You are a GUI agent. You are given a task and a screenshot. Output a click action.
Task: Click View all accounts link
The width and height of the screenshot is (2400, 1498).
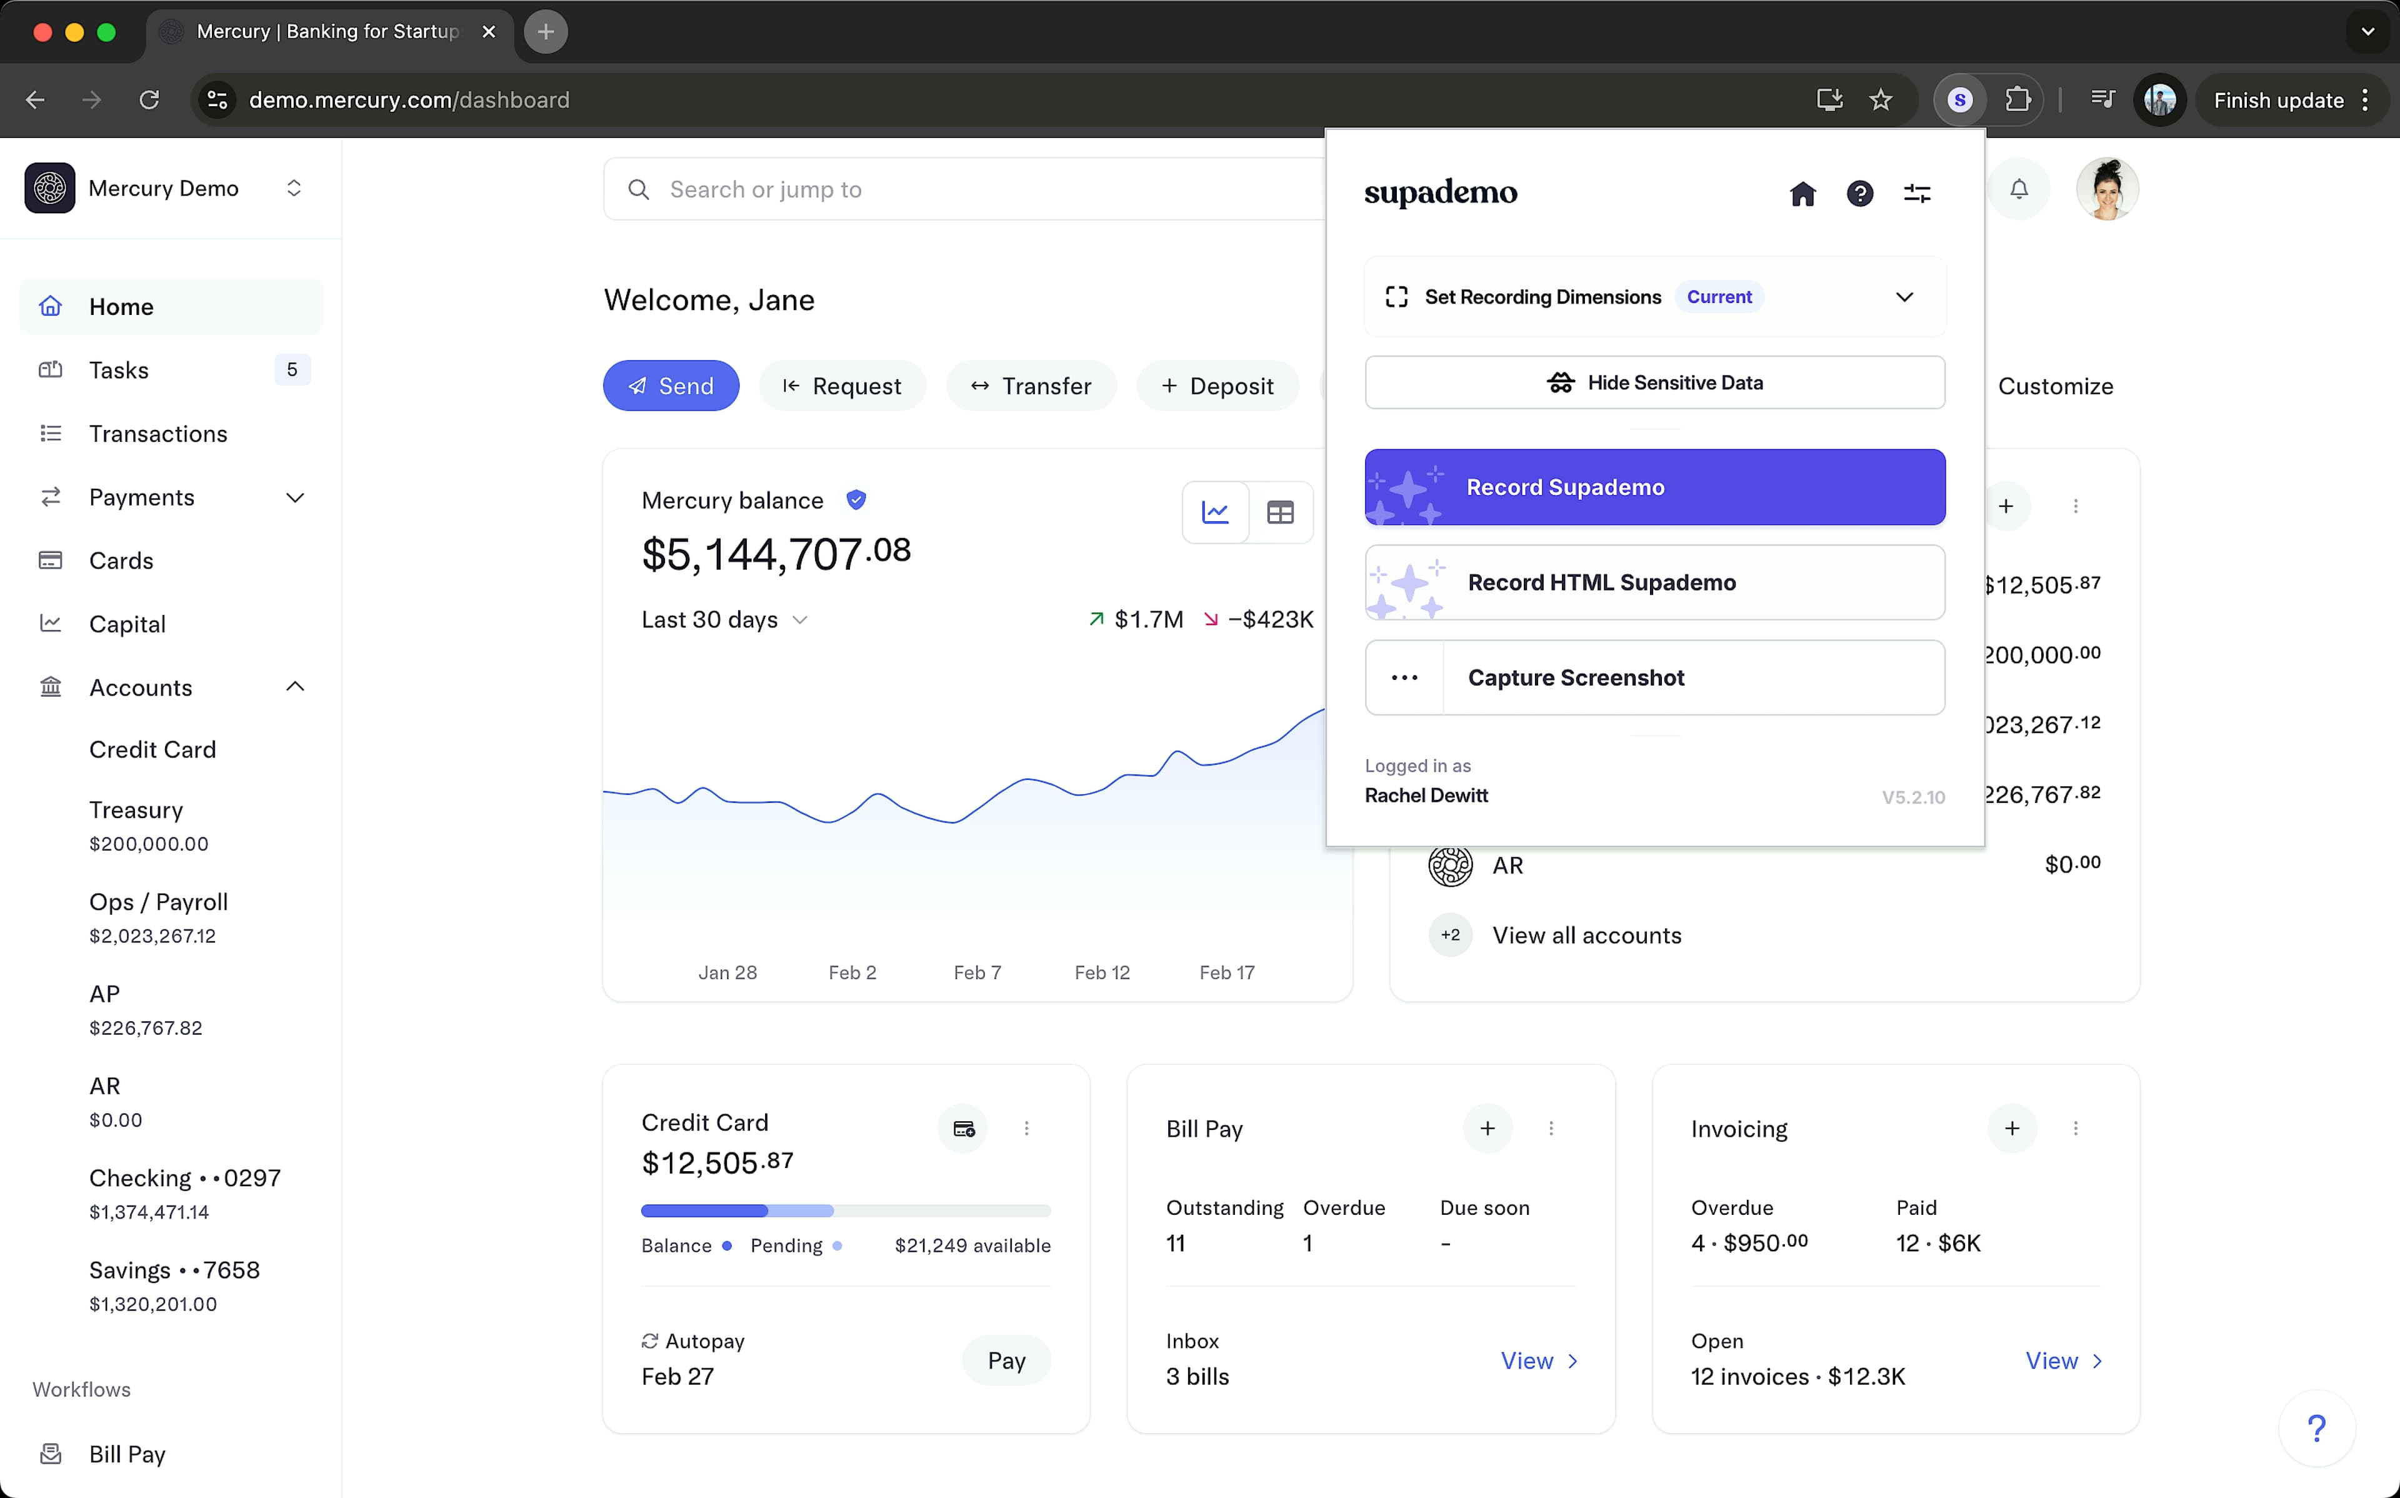(x=1587, y=936)
